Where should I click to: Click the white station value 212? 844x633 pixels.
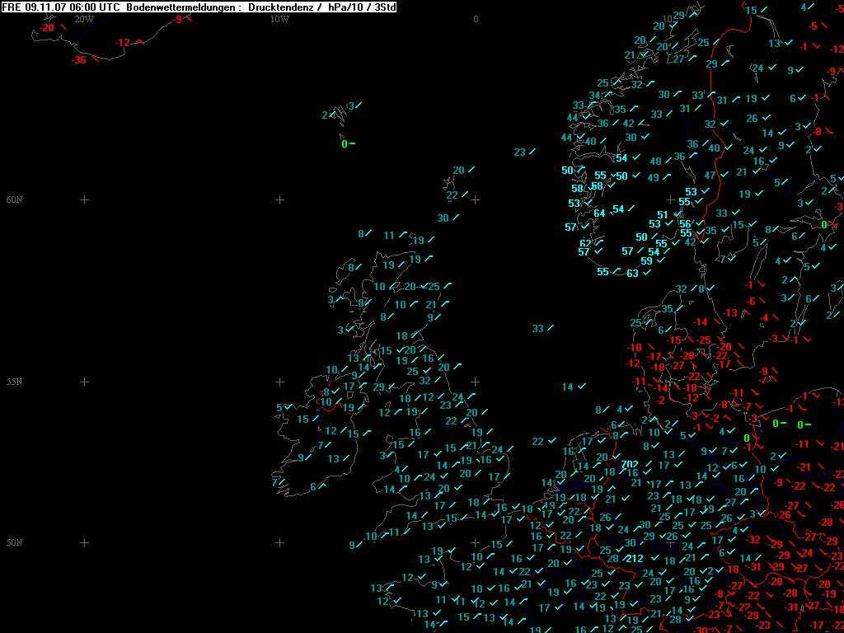point(634,559)
